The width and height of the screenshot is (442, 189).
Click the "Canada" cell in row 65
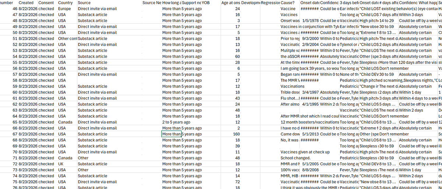[x=67, y=122]
